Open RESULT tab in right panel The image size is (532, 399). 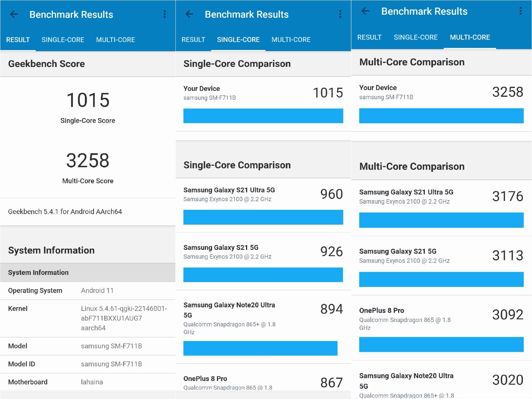pyautogui.click(x=369, y=37)
